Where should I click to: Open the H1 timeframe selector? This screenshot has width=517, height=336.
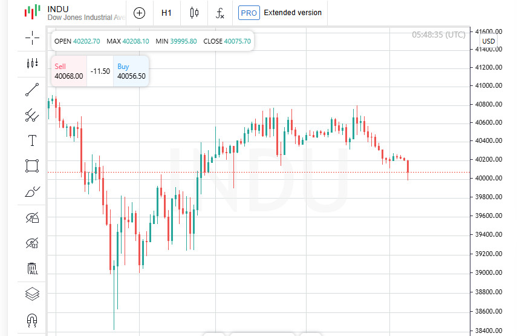166,13
